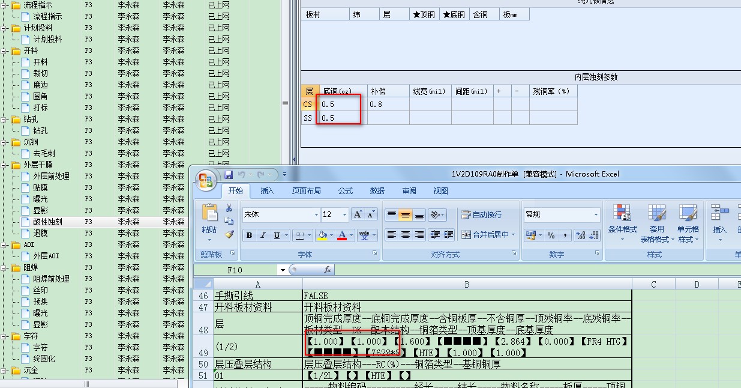Select the 外层AOI tree item
This screenshot has width=741, height=388.
(46, 256)
